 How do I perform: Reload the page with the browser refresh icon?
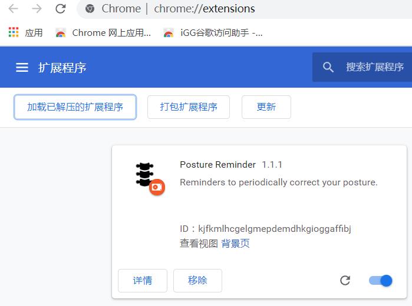tap(61, 9)
